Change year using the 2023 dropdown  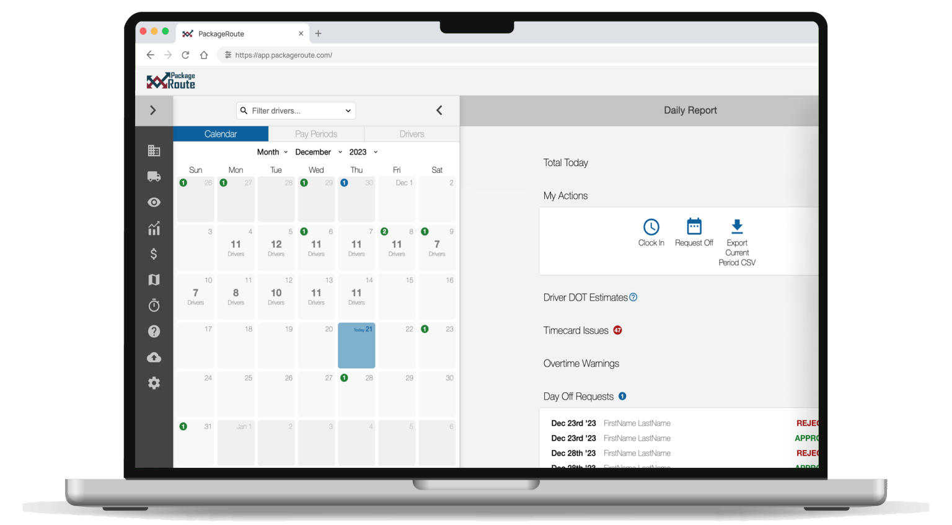[361, 152]
